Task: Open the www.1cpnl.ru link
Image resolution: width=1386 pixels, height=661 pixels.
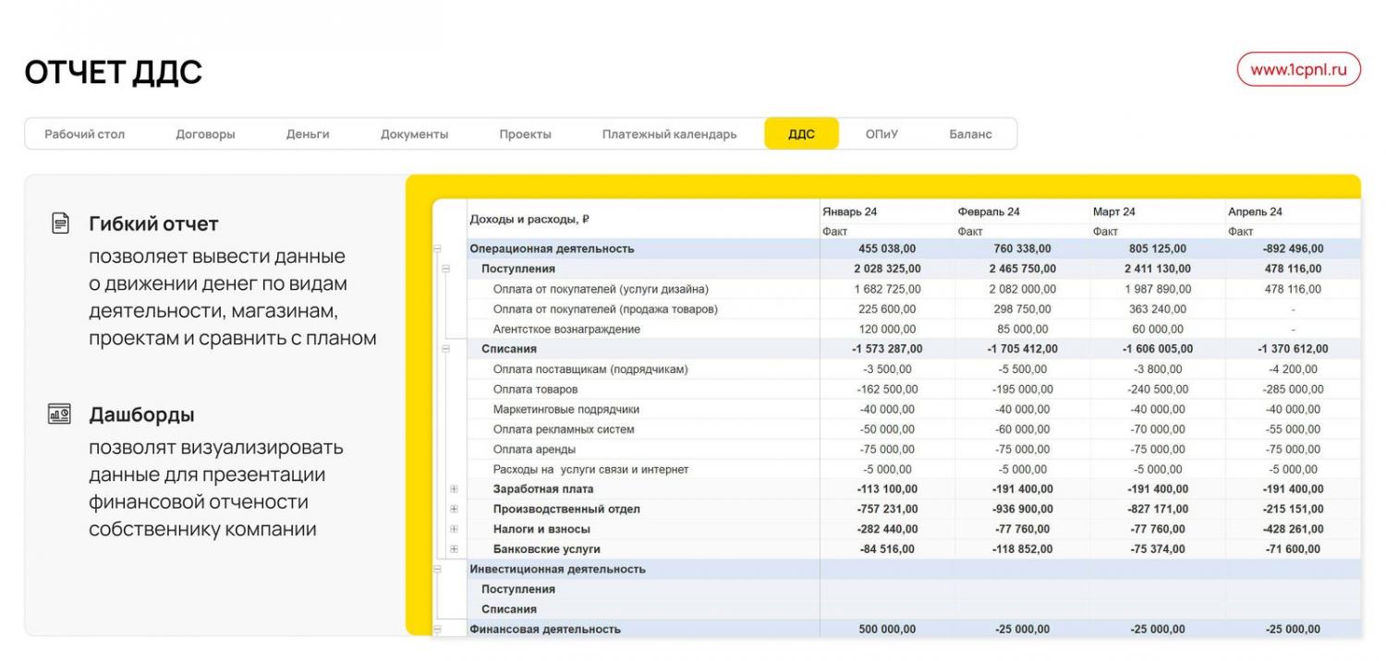Action: point(1298,69)
